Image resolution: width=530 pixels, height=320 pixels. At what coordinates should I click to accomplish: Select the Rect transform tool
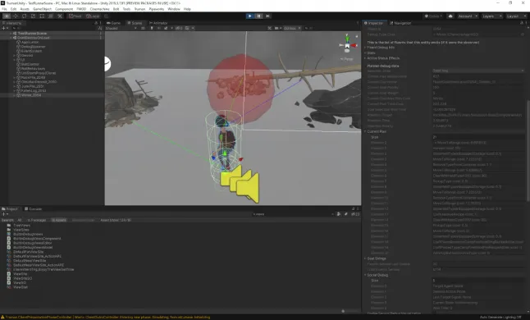click(x=42, y=16)
